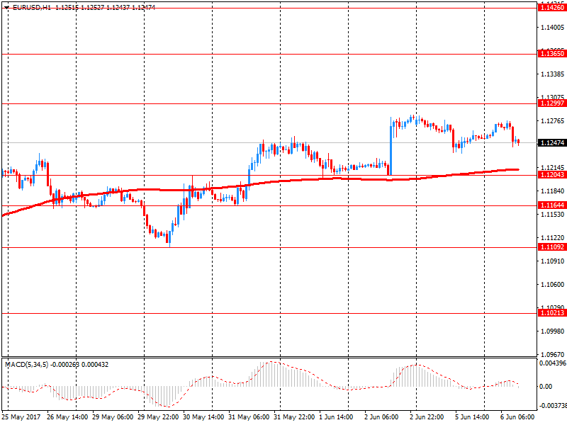
Task: Click the 1.12765 price scale value
Action: pyautogui.click(x=553, y=120)
